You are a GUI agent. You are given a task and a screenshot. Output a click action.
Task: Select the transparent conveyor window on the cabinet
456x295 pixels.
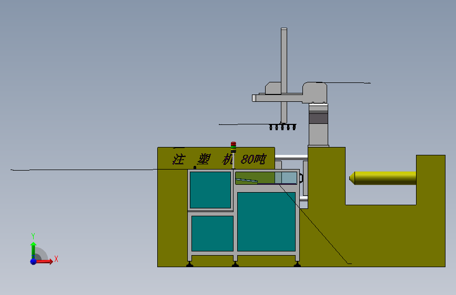[x=266, y=178]
